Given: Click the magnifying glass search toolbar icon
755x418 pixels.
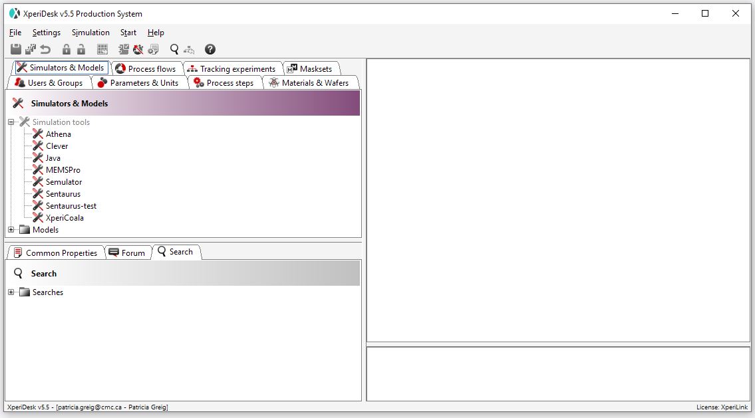Looking at the screenshot, I should coord(174,49).
